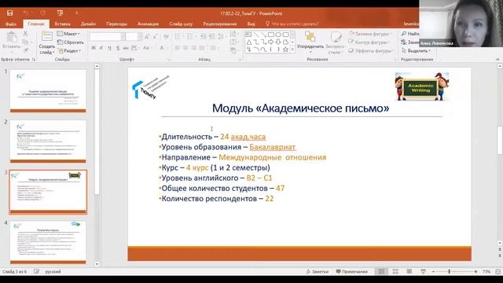Viewport: 503px width, 283px height.
Task: Open the Заливка фигуры shape fill menu
Action: coord(370,34)
